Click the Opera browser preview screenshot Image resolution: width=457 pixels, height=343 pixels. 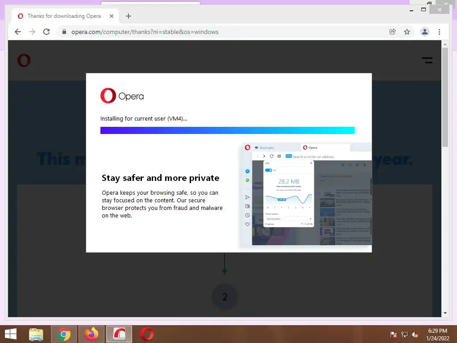306,194
